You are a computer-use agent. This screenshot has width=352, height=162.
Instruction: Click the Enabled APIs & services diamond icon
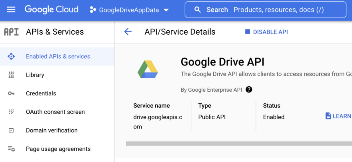11,57
